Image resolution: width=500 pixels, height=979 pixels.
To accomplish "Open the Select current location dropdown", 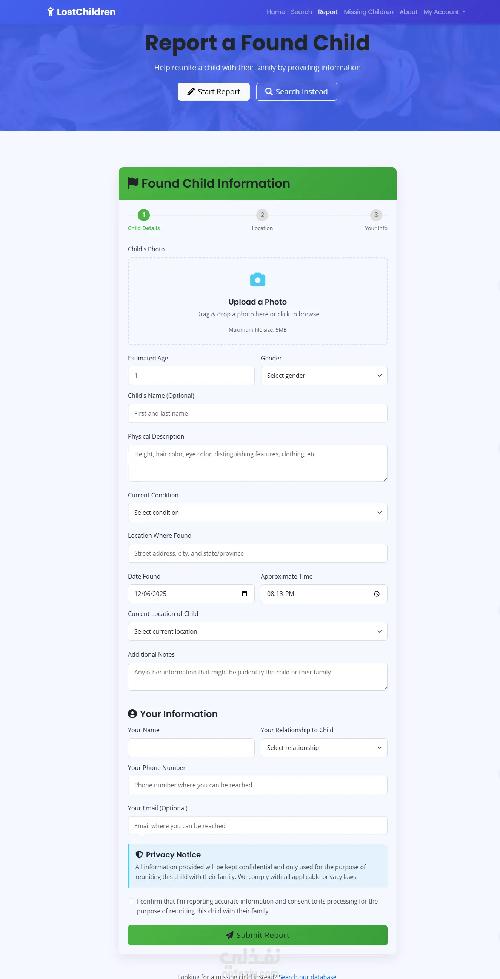I will (258, 631).
